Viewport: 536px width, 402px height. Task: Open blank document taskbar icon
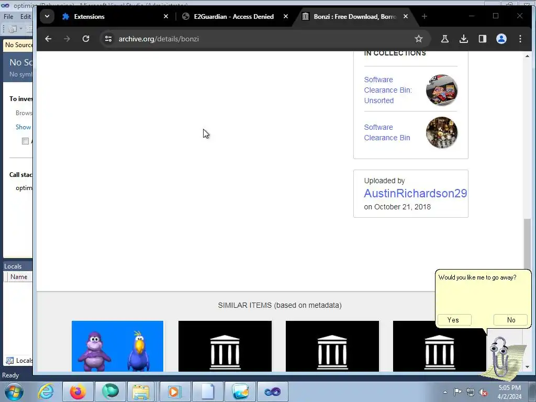pos(207,392)
